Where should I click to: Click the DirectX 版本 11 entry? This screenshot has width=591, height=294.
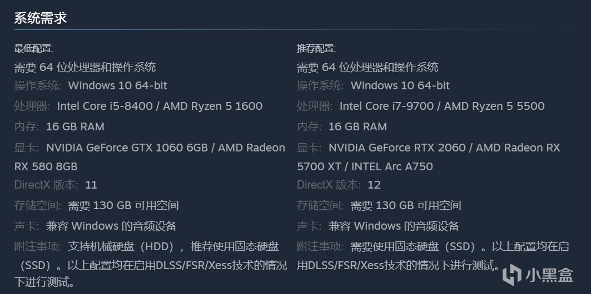pyautogui.click(x=56, y=185)
